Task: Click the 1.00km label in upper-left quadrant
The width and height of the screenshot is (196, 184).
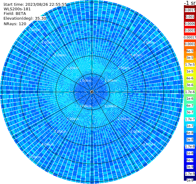Action: 85,81
